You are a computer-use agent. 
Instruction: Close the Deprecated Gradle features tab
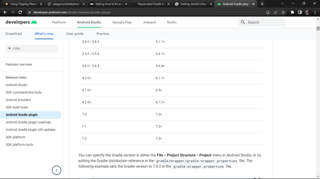point(168,4)
